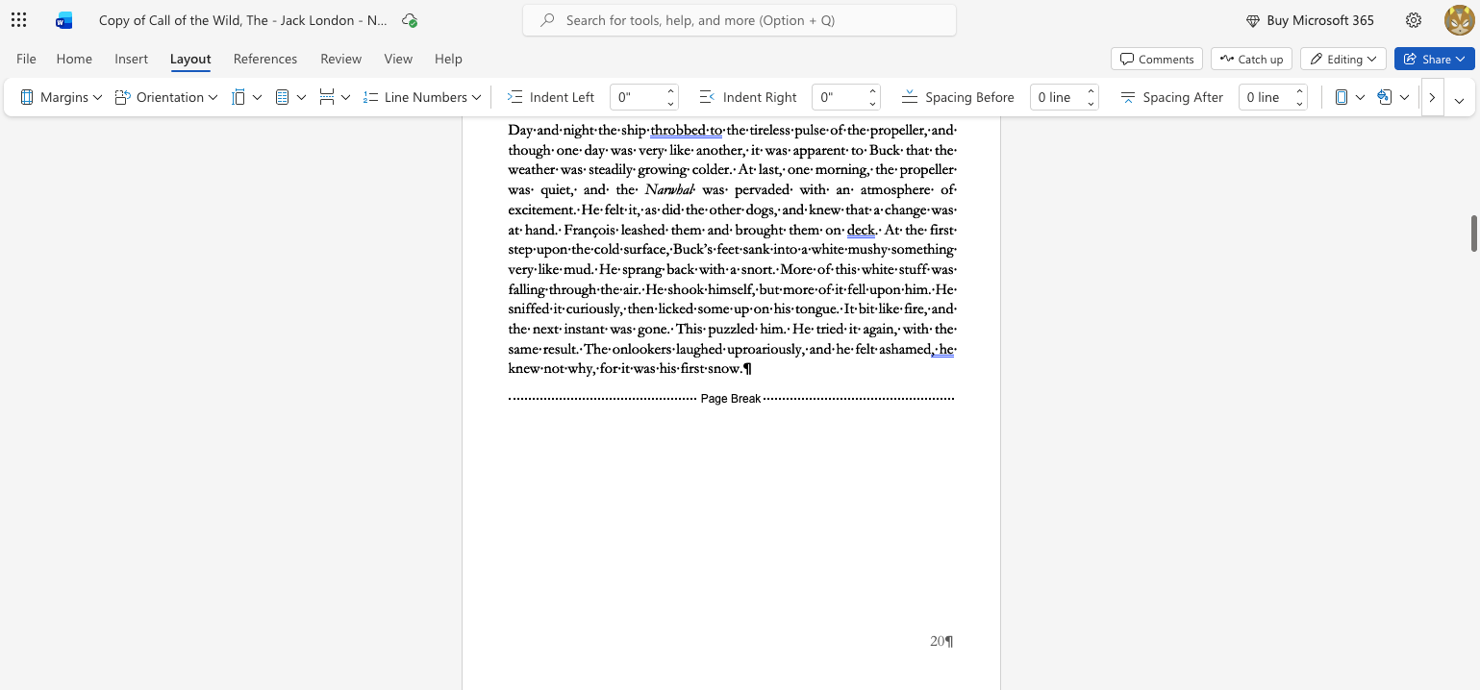Increase Indent Left value
Viewport: 1480px width, 690px height.
[670, 92]
